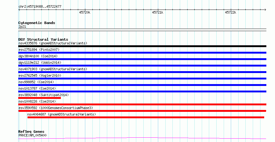
Task: Click the 45720k ruler tick label
Action: [85, 12]
